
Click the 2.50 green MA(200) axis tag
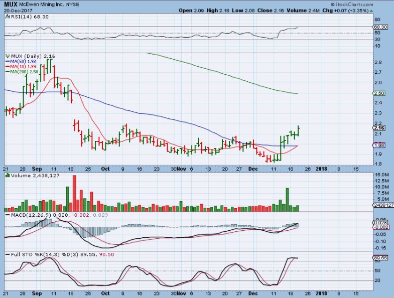(x=379, y=93)
